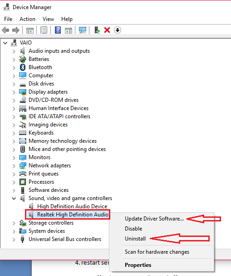The height and width of the screenshot is (276, 231).
Task: Click the Print queues printer icon
Action: click(23, 174)
